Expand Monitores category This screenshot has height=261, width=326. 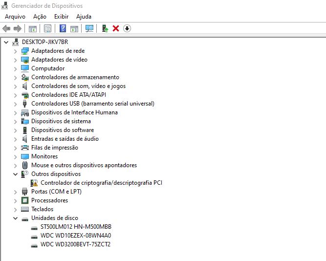coord(15,157)
